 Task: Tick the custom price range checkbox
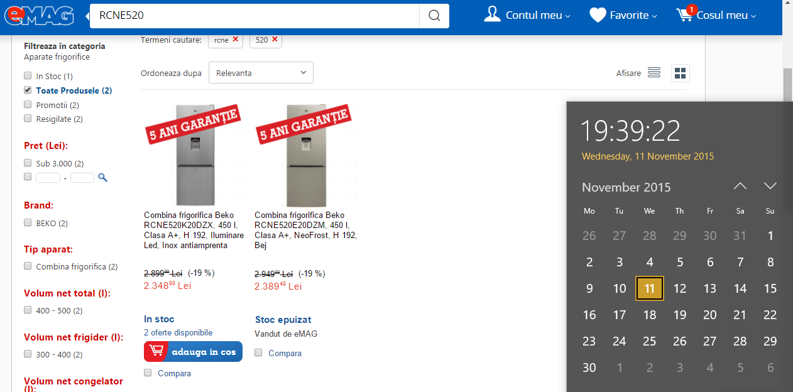click(x=28, y=177)
